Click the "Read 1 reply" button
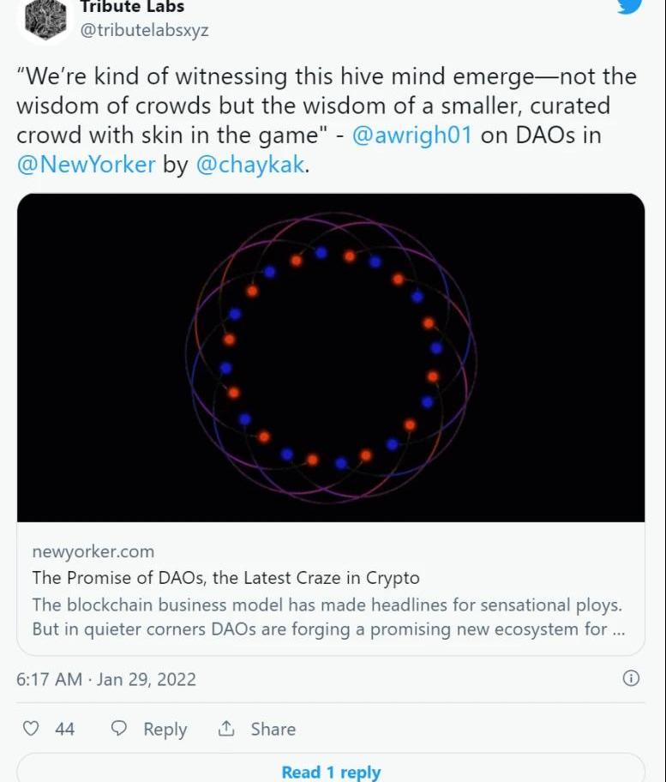Image resolution: width=666 pixels, height=782 pixels. tap(331, 772)
